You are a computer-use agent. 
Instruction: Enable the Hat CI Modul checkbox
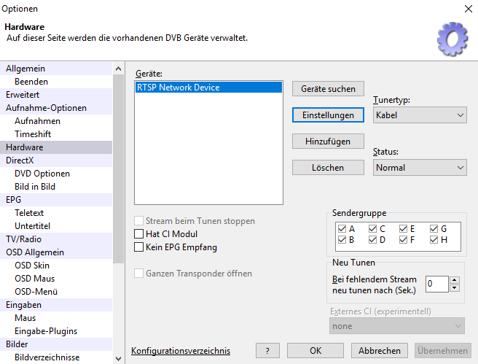click(x=139, y=234)
